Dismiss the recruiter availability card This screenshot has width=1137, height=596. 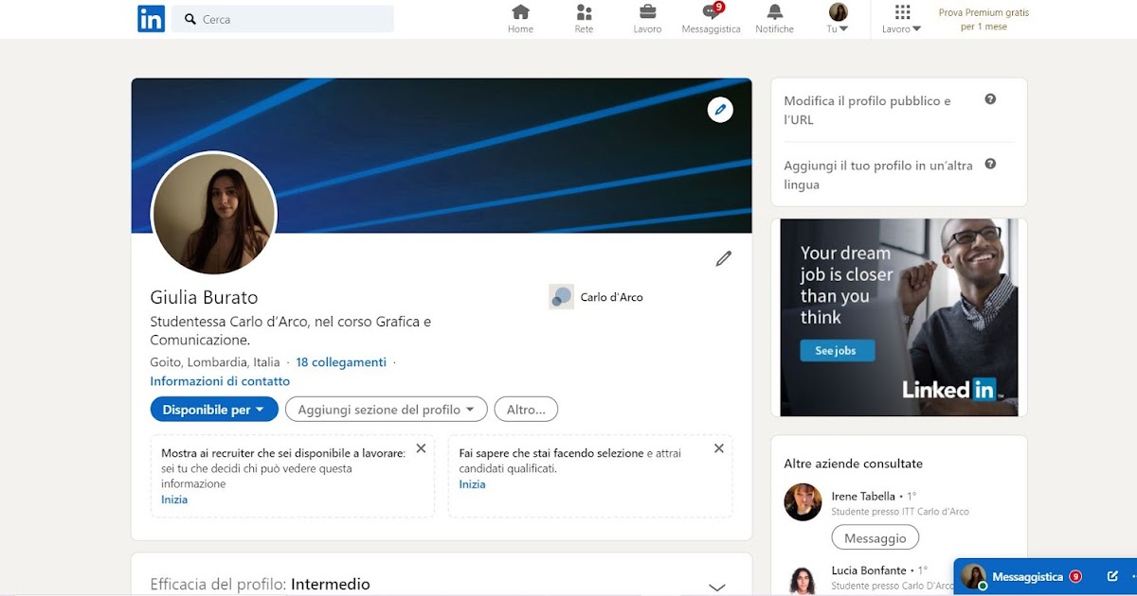421,448
